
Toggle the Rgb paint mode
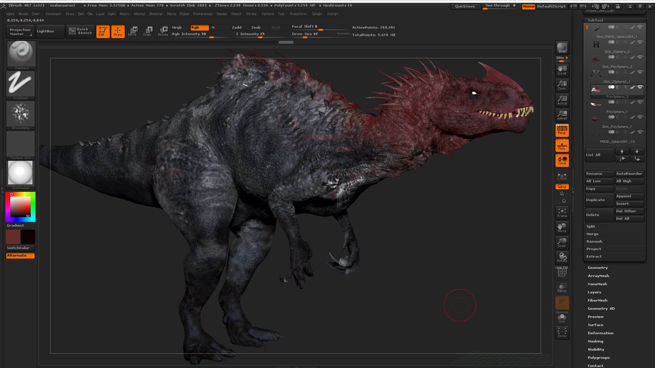point(199,27)
